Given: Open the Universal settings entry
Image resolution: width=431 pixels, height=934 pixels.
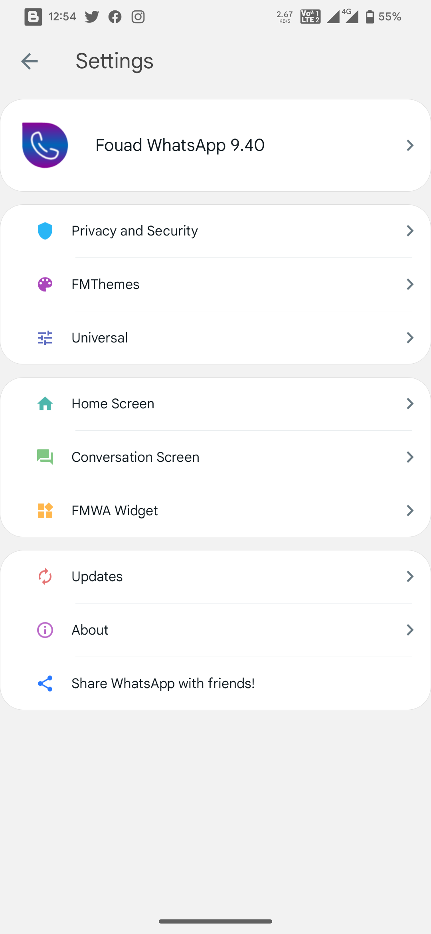Looking at the screenshot, I should pyautogui.click(x=215, y=338).
